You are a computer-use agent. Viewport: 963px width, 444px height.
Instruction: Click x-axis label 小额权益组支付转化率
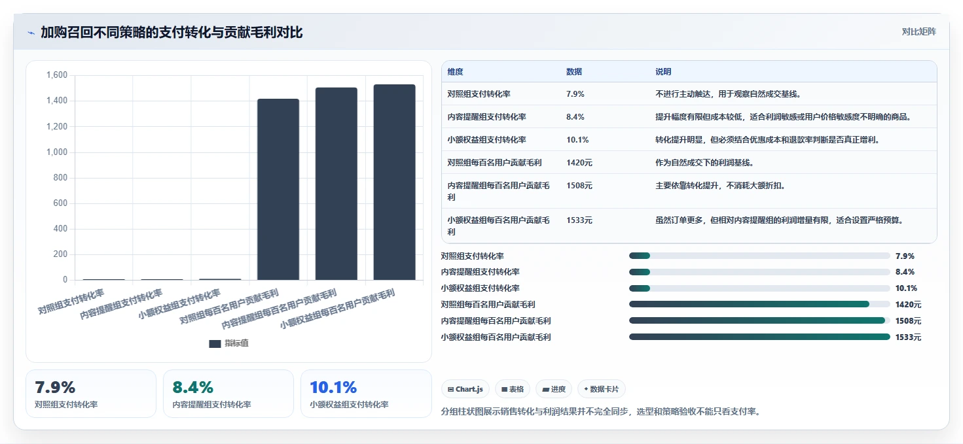pos(180,304)
